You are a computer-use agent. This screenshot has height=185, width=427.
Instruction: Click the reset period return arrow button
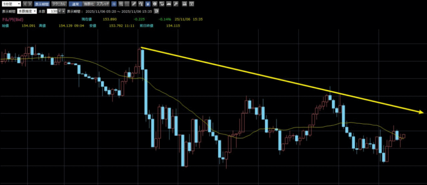coord(156,11)
